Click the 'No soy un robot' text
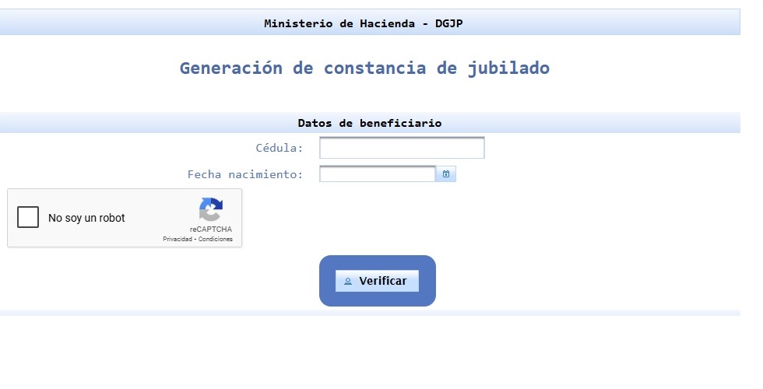Viewport: 763px width, 389px height. [x=86, y=219]
